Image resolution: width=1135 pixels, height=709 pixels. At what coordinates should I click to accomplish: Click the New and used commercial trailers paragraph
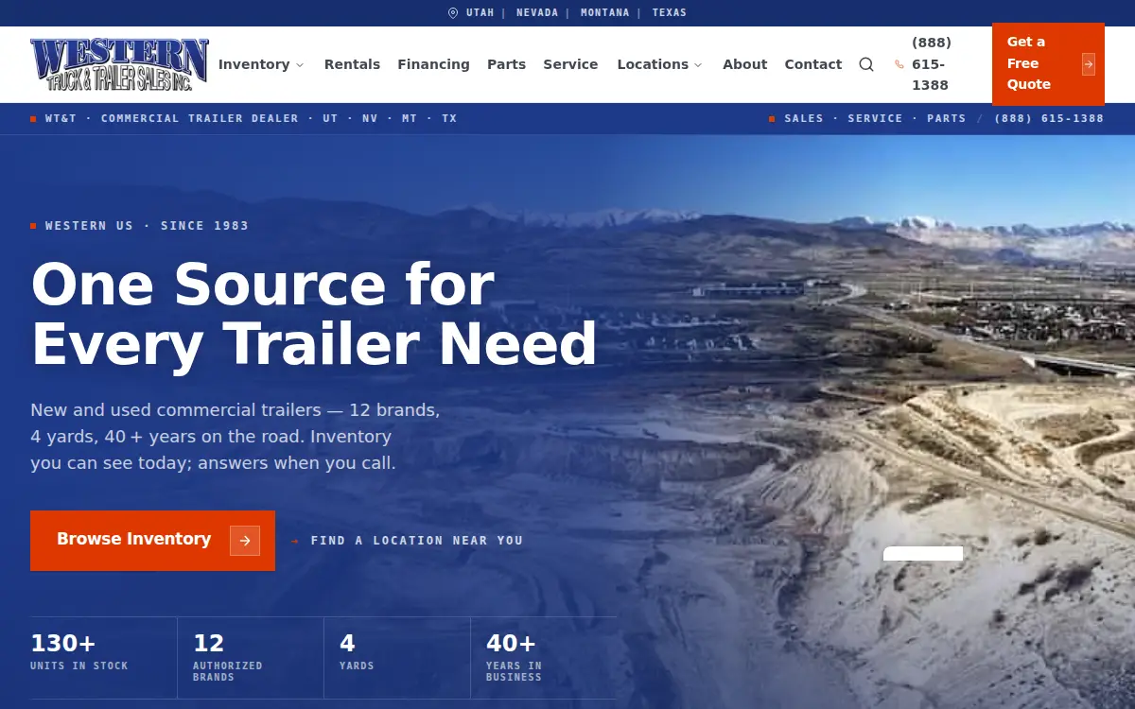[236, 437]
